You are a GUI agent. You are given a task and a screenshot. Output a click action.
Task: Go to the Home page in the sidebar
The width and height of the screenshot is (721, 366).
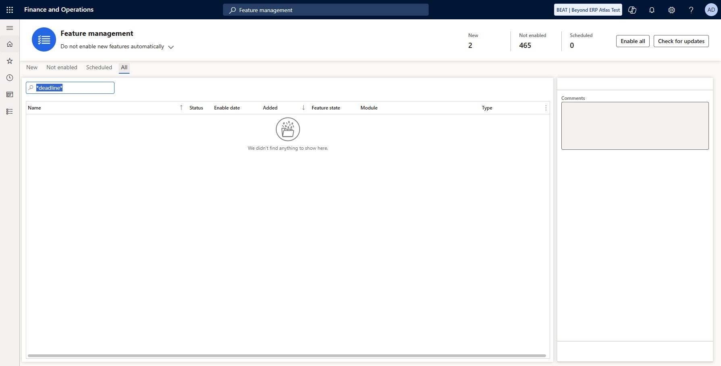[10, 44]
